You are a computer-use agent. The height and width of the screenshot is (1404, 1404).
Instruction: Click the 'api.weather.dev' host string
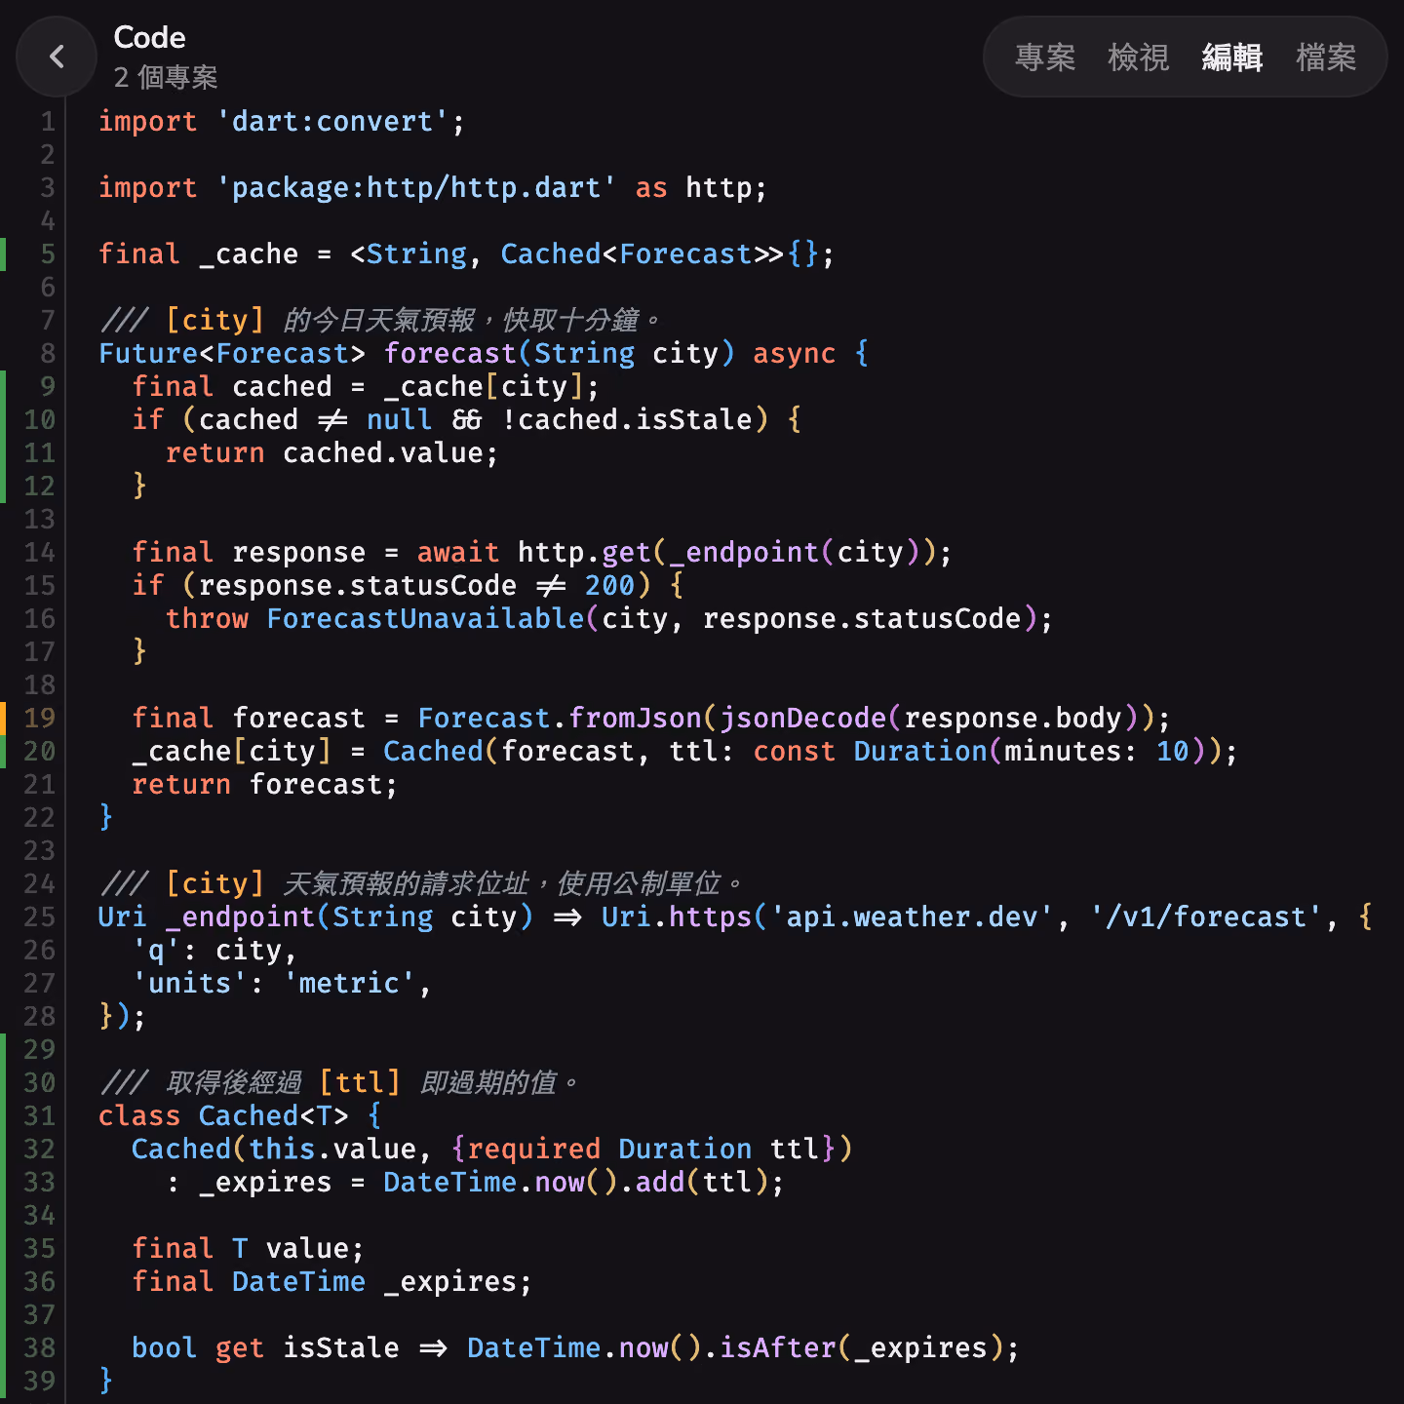click(912, 916)
